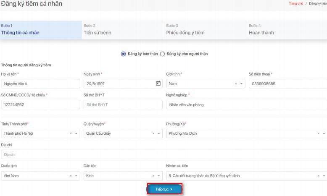Clear the Giới tính selection with X icon

click(236, 84)
